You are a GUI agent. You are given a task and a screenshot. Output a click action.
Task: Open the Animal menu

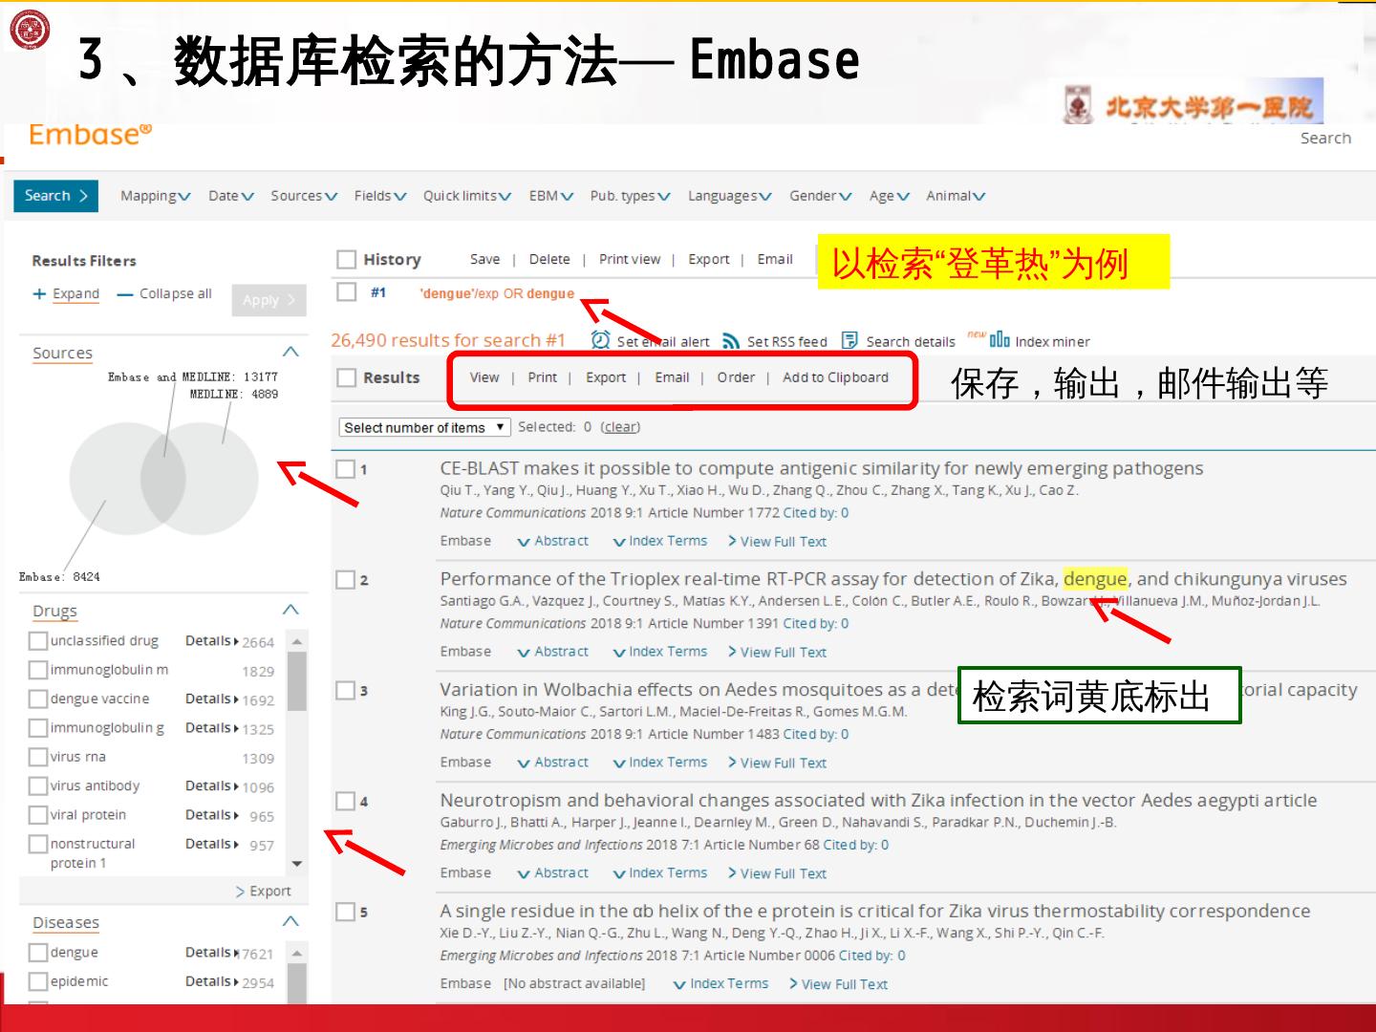click(956, 196)
